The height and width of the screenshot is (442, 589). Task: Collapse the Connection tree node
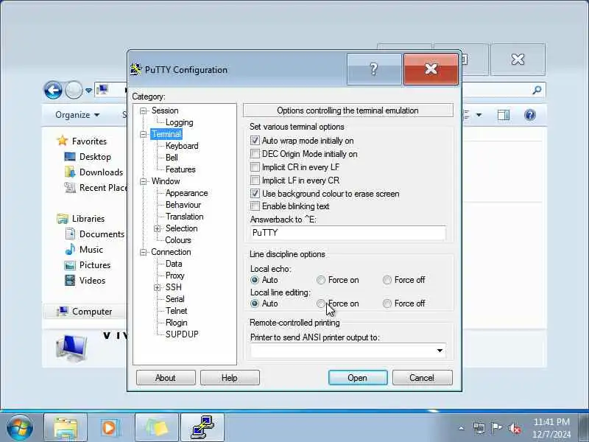click(x=143, y=252)
